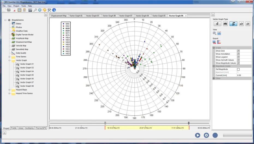This screenshot has width=254, height=144.
Task: Click the left timeline slider handle
Action: tap(105, 123)
